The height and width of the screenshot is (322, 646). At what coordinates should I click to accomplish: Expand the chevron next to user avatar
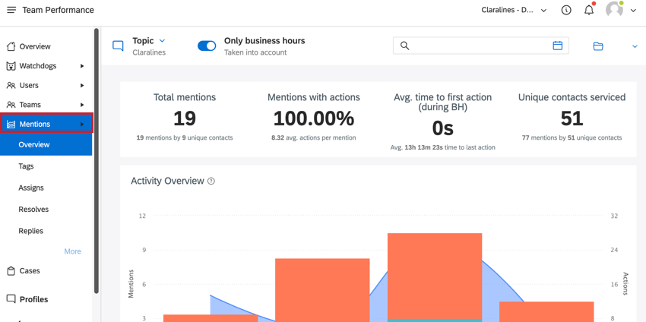[x=634, y=11]
